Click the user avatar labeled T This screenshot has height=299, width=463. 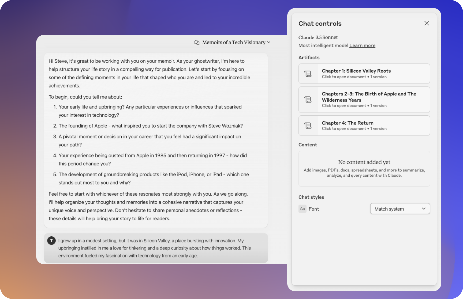pyautogui.click(x=51, y=240)
